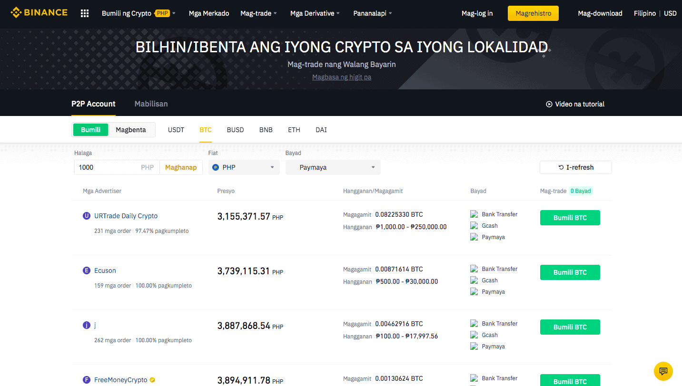Switch to Magbenta mode

131,130
